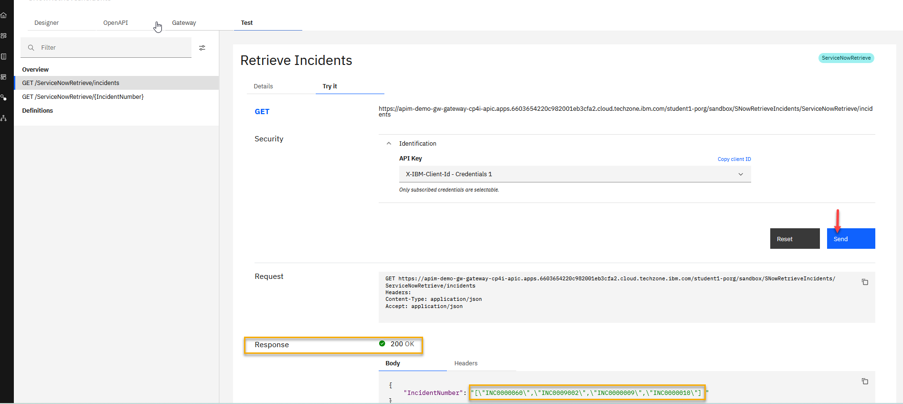Open the Gateway tab

(x=184, y=23)
